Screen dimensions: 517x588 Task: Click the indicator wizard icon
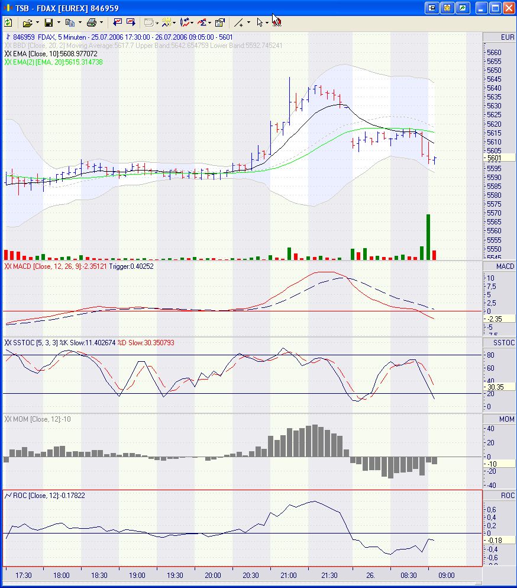coord(165,22)
